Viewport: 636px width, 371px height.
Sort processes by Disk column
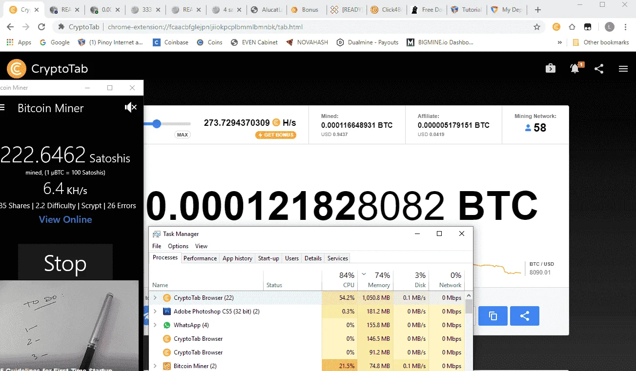[411, 279]
